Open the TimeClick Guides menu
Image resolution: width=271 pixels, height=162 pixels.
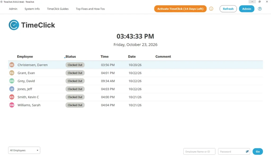pos(58,9)
